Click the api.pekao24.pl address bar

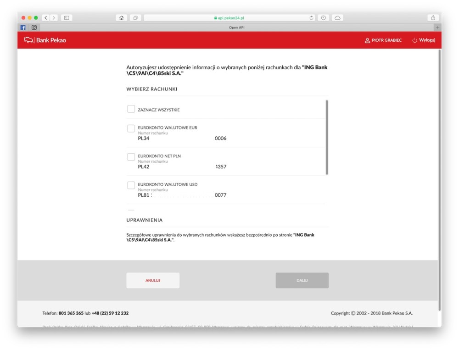point(230,18)
